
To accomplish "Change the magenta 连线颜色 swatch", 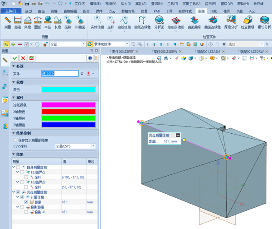I will pyautogui.click(x=68, y=105).
